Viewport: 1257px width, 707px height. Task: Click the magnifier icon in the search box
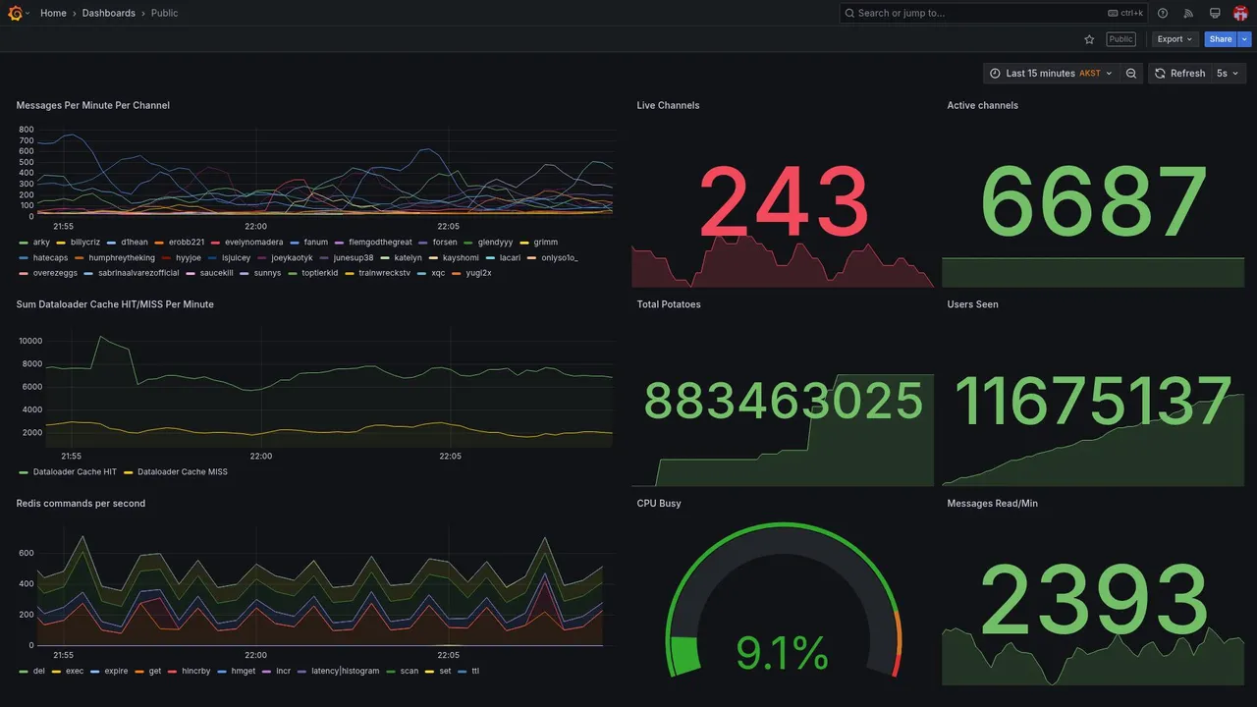[x=850, y=13]
